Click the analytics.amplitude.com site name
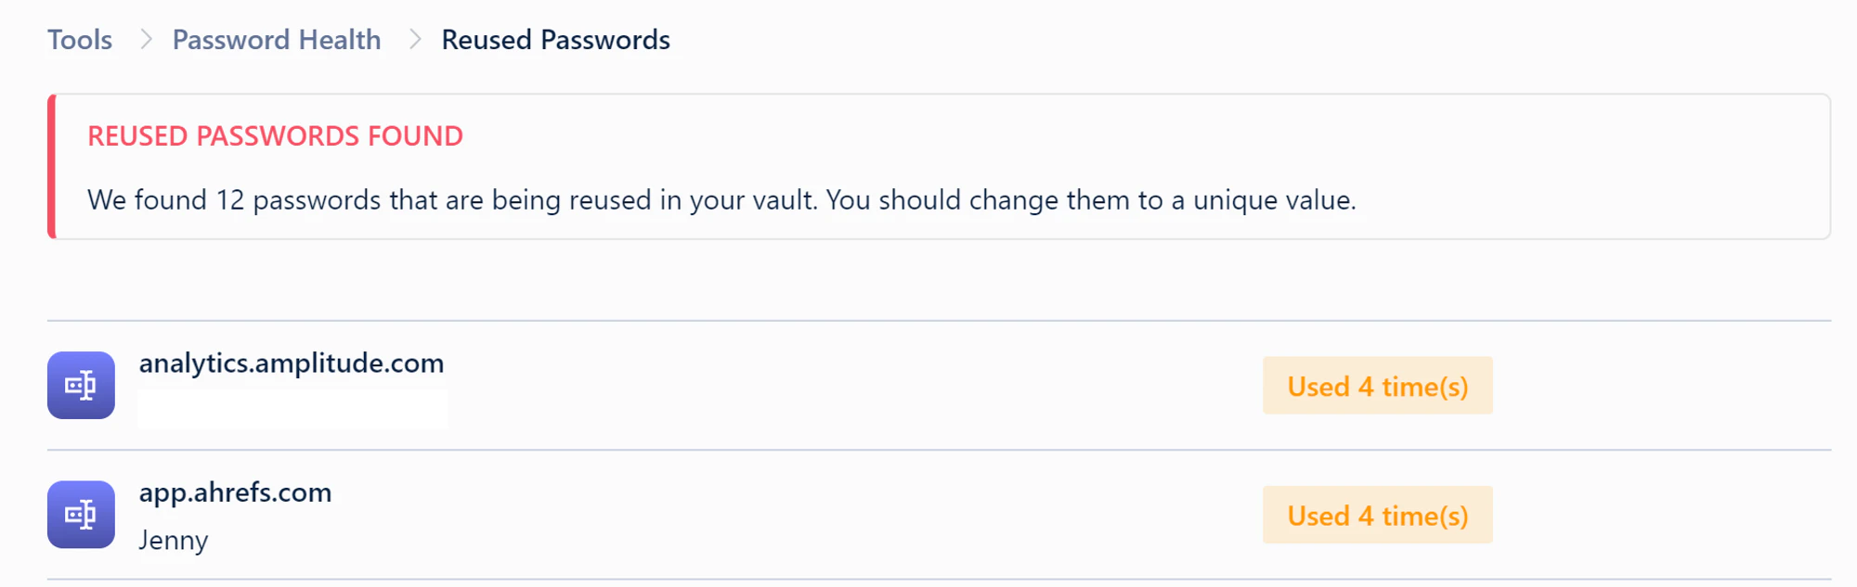 [292, 363]
